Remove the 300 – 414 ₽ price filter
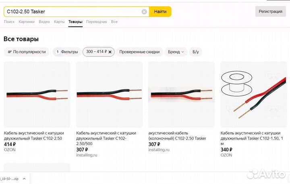Image resolution: width=290 pixels, height=184 pixels. [x=110, y=52]
